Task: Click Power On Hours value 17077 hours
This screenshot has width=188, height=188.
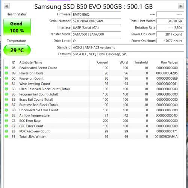Action: click(x=170, y=41)
